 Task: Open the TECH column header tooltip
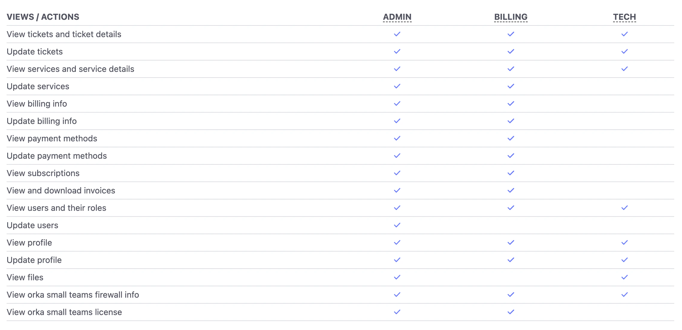click(x=625, y=17)
